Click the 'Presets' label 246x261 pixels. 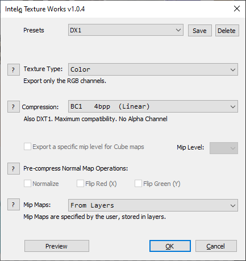(34, 30)
